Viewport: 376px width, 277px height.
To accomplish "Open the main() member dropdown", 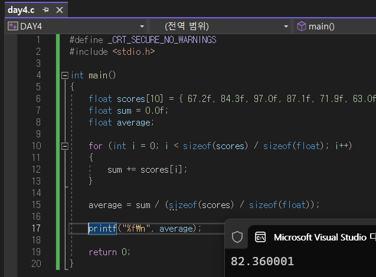I will click(336, 27).
